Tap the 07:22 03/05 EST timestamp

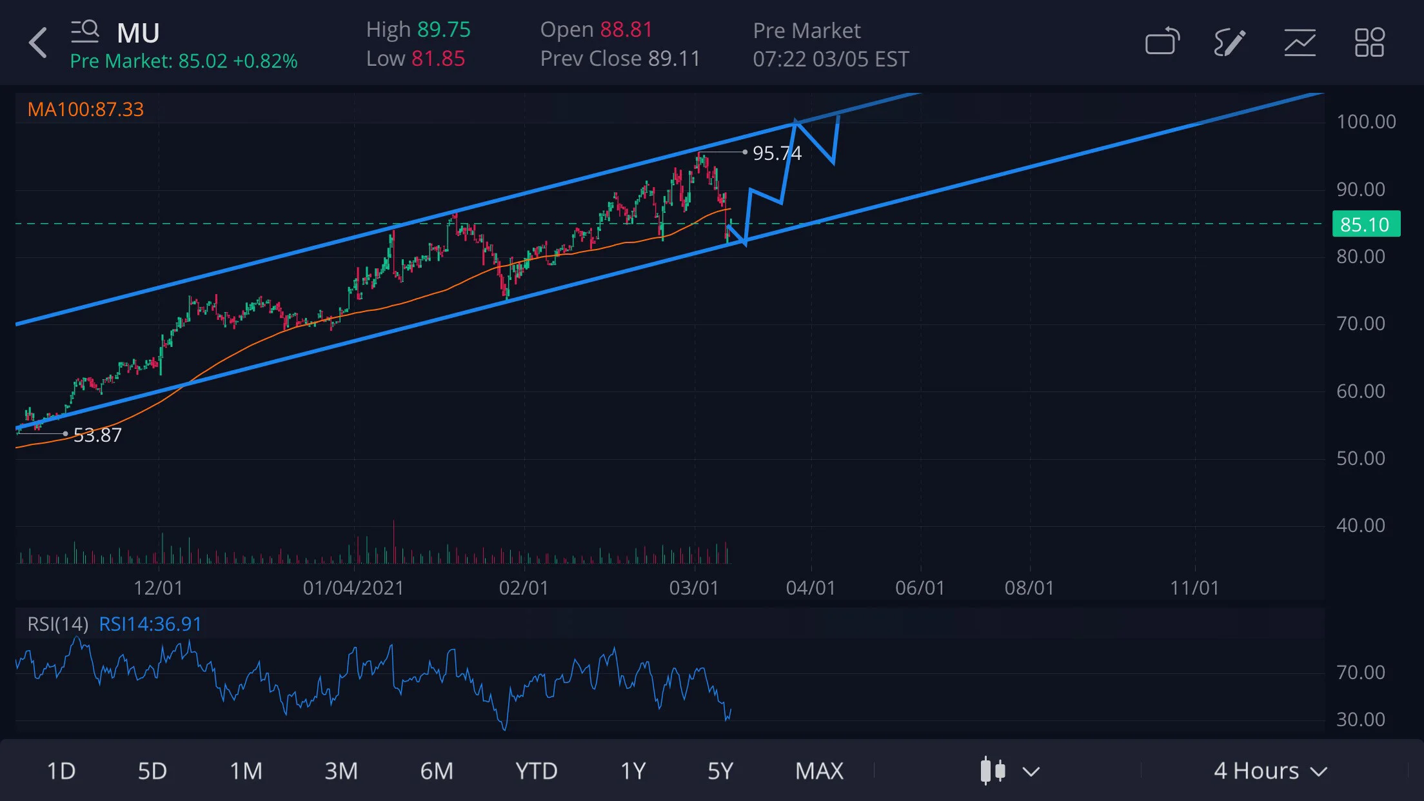point(831,59)
